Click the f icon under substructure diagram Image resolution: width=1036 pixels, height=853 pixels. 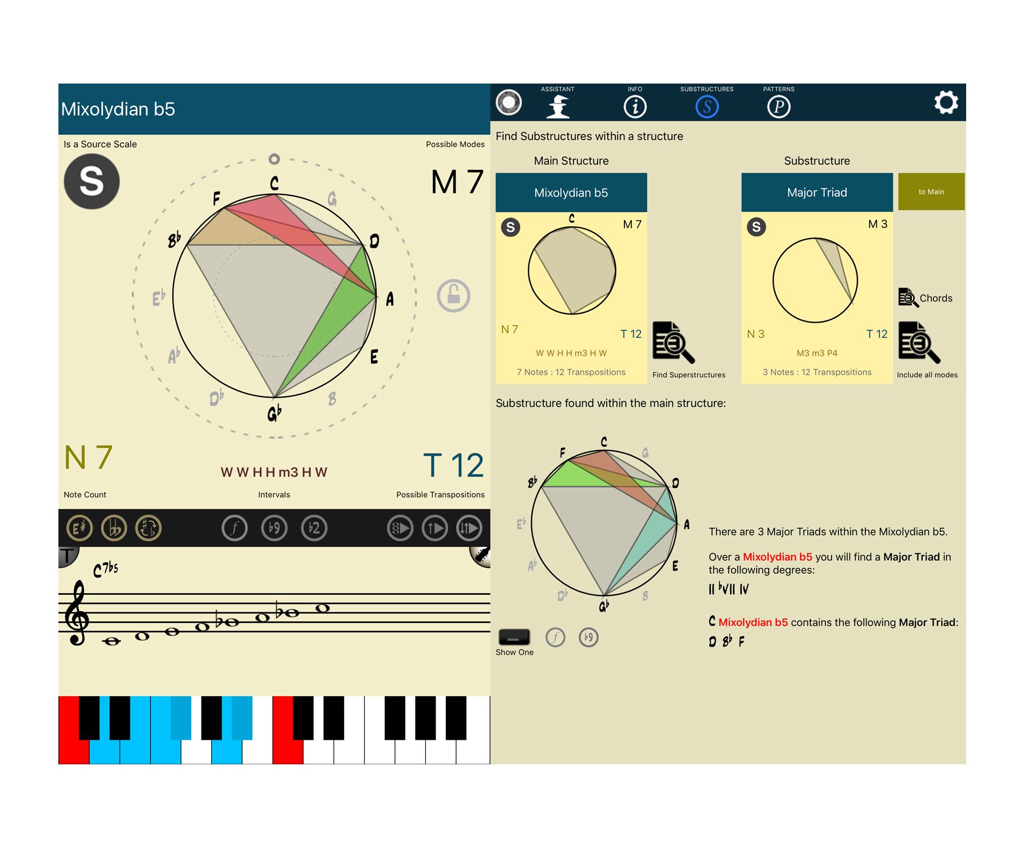tap(555, 637)
